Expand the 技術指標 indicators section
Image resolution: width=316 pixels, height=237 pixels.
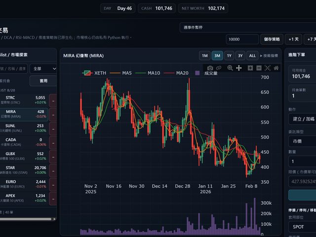click(x=269, y=56)
